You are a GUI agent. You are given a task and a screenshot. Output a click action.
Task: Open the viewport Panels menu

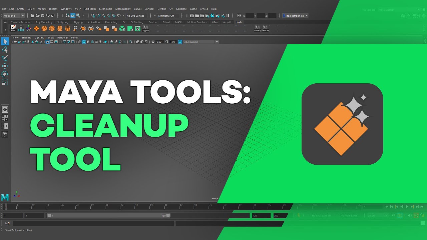point(75,38)
